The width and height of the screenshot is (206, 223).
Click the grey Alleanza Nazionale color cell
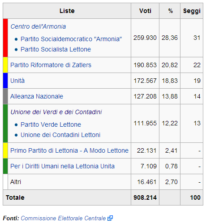[x=5, y=96]
